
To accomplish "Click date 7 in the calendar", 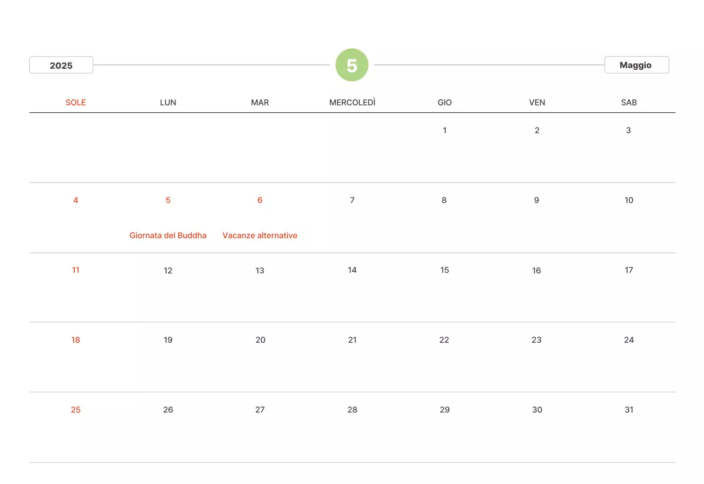I will [x=352, y=200].
